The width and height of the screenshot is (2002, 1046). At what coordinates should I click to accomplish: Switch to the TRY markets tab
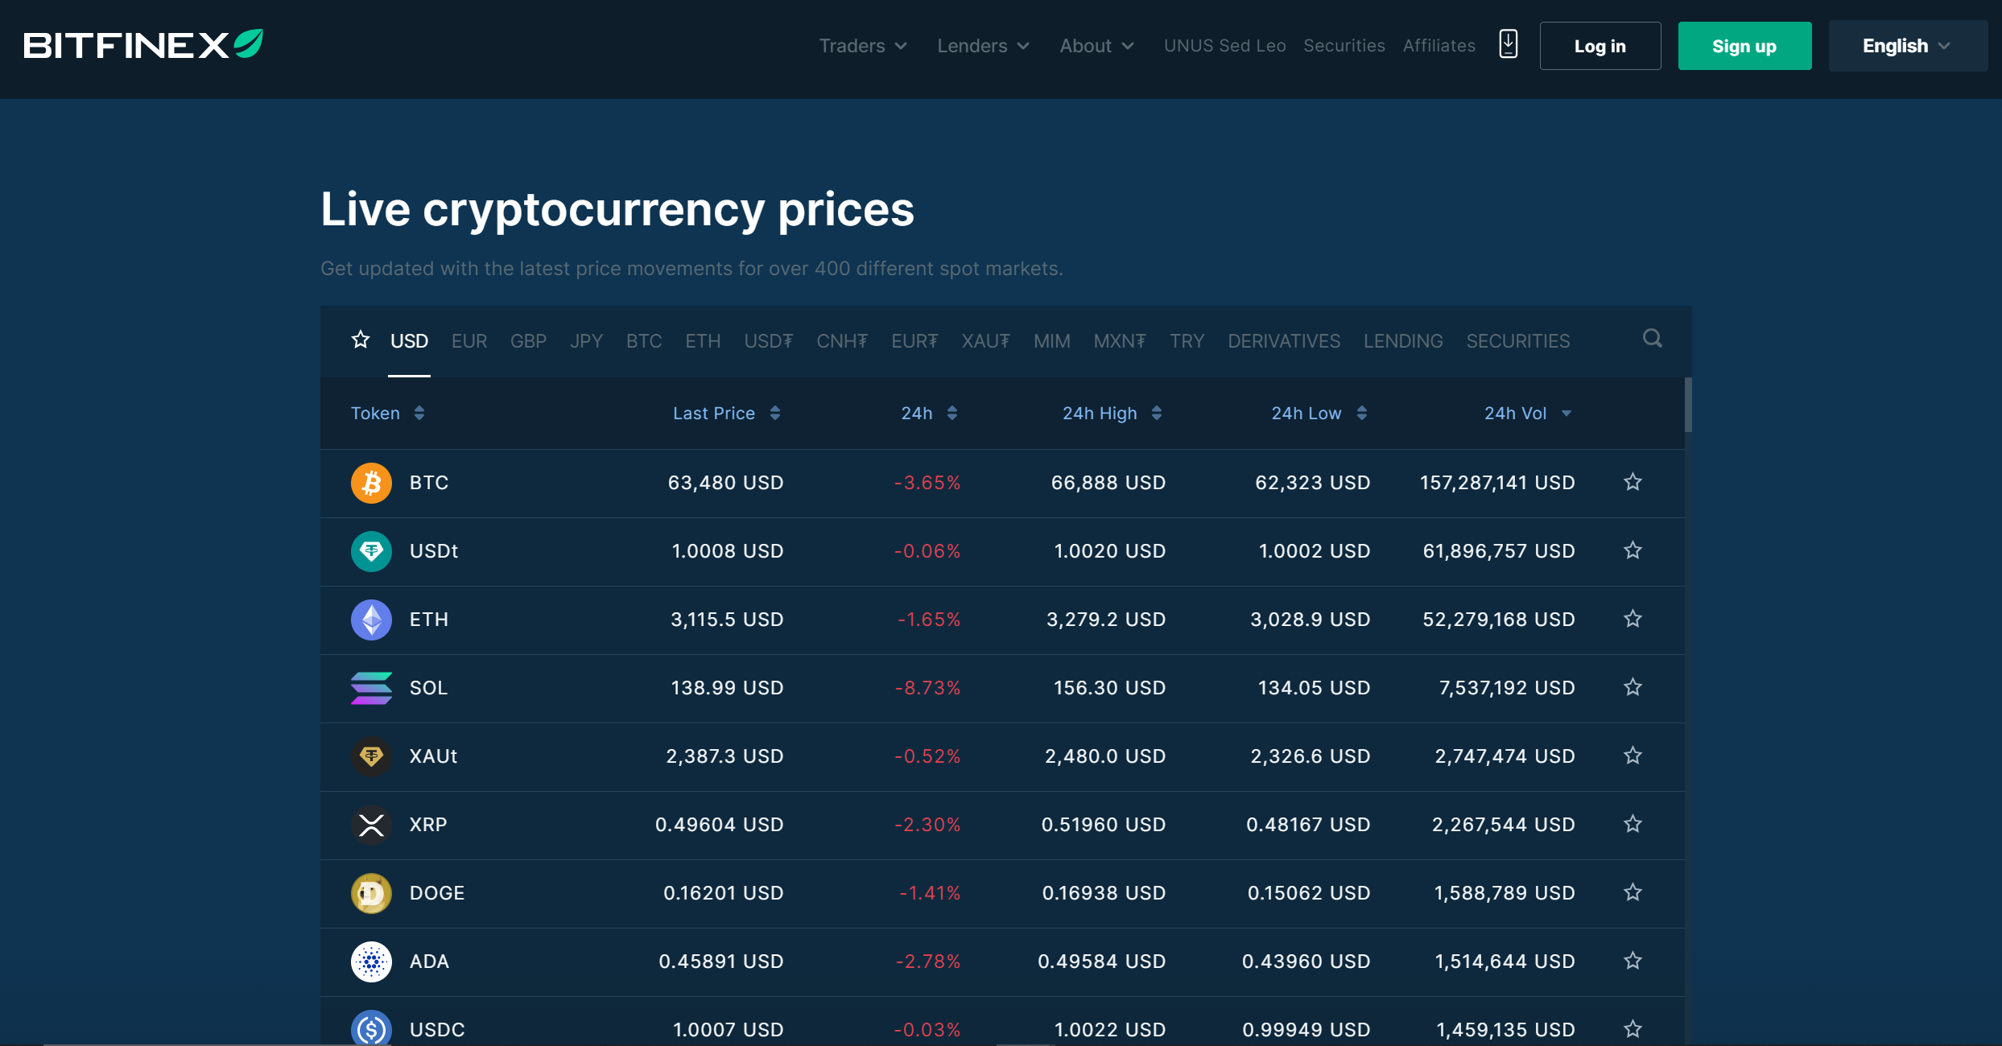click(1187, 341)
